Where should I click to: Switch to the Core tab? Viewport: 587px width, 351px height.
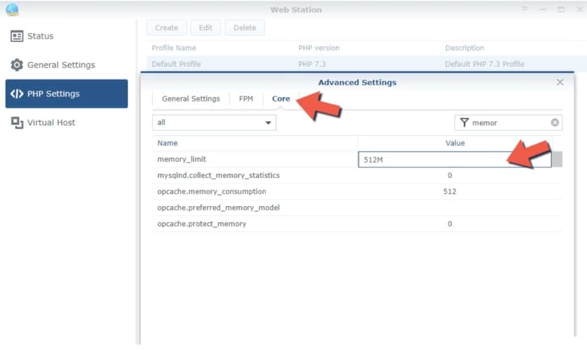pyautogui.click(x=281, y=98)
